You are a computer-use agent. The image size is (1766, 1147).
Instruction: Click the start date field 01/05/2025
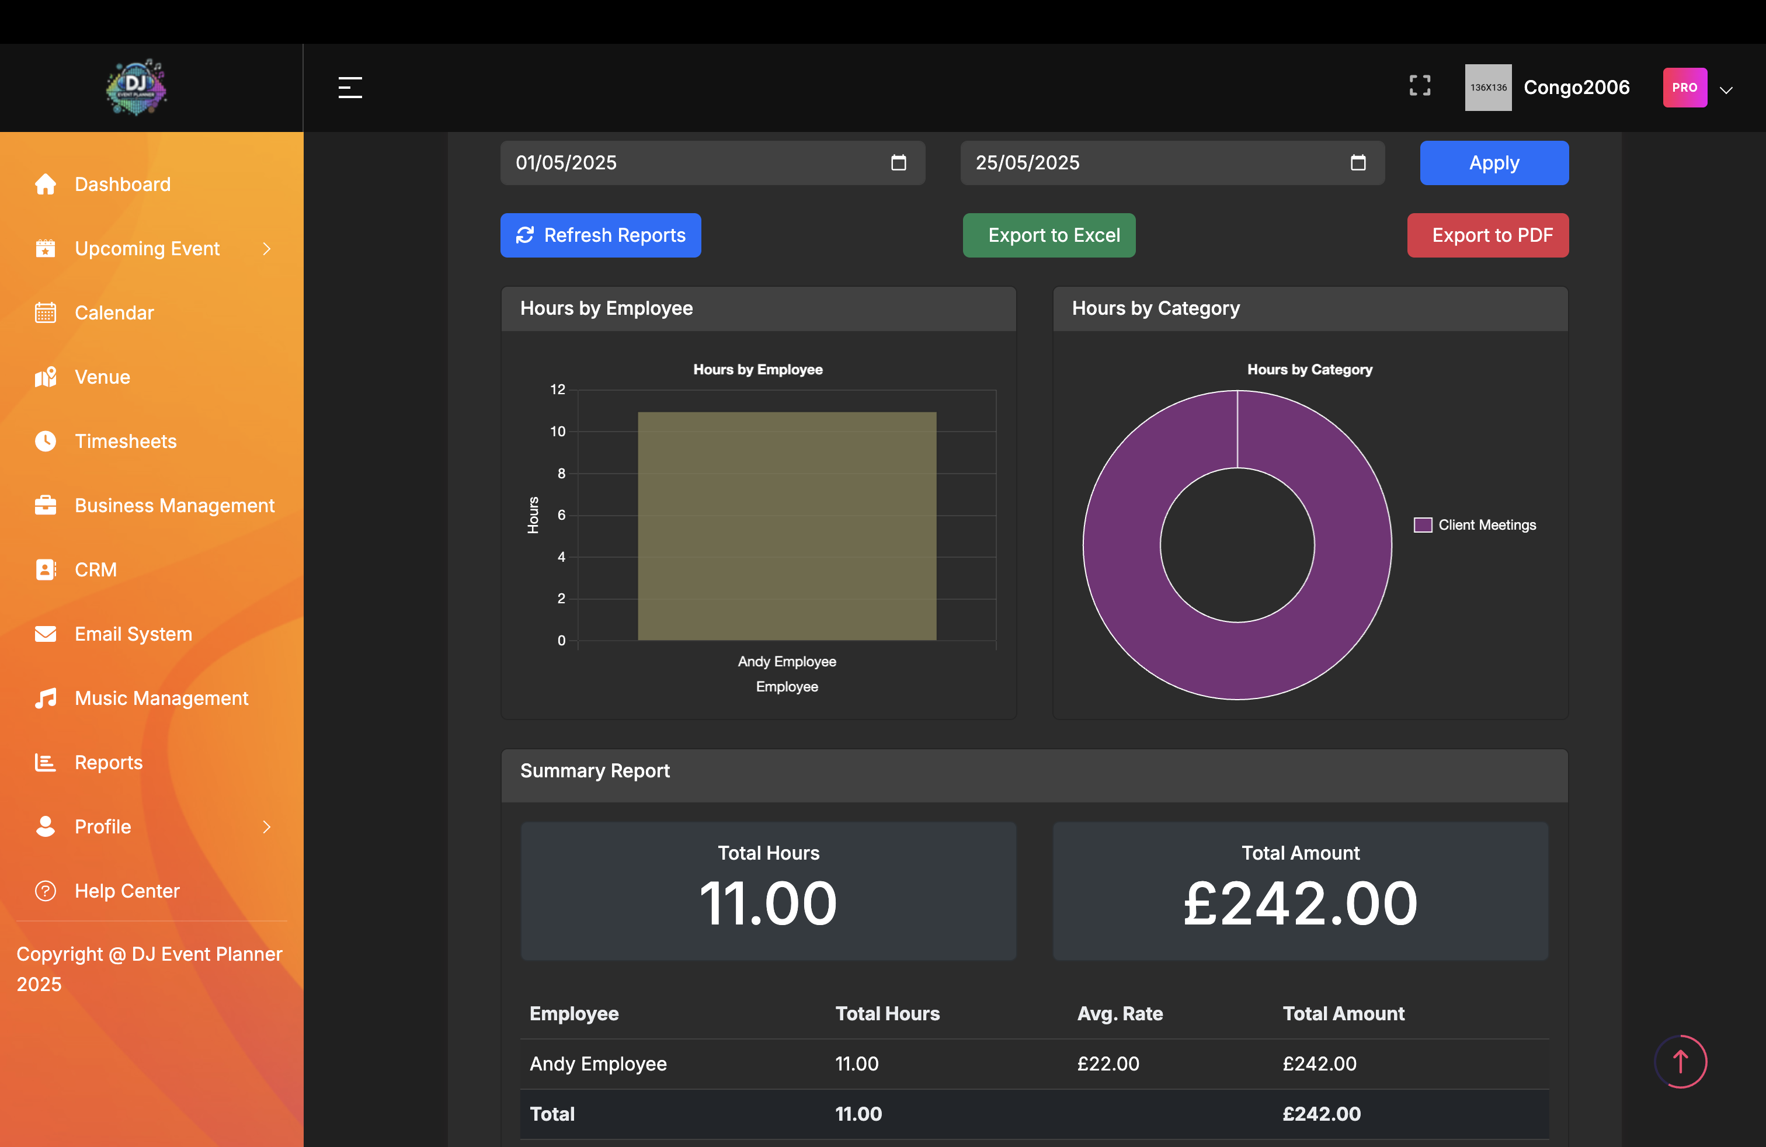(x=712, y=162)
